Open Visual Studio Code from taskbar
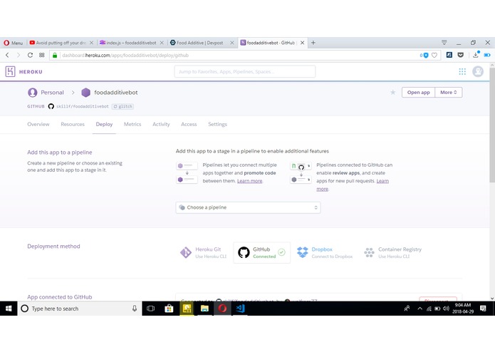495x352 pixels. point(240,309)
